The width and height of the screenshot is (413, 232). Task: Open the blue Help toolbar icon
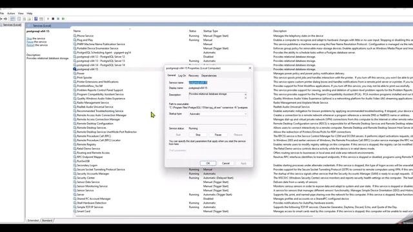36,19
